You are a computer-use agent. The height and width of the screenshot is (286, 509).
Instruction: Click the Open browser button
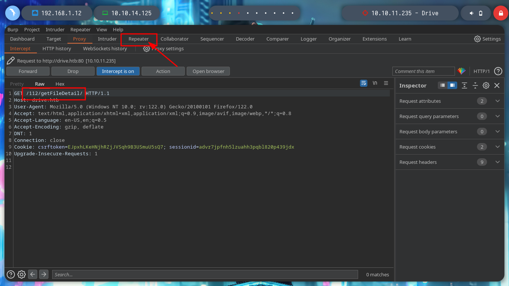[208, 71]
